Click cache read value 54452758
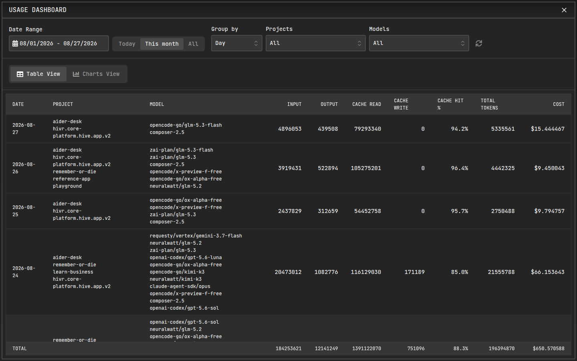The width and height of the screenshot is (577, 361). (x=367, y=211)
